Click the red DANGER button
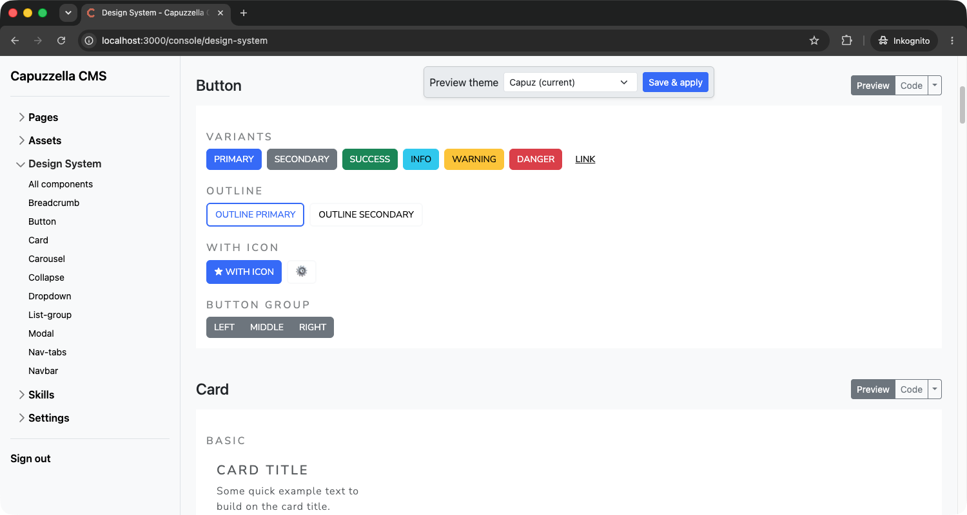This screenshot has height=515, width=967. point(536,159)
